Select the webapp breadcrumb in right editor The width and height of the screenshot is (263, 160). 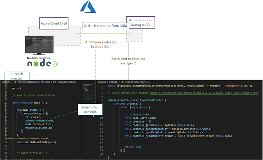113,82
